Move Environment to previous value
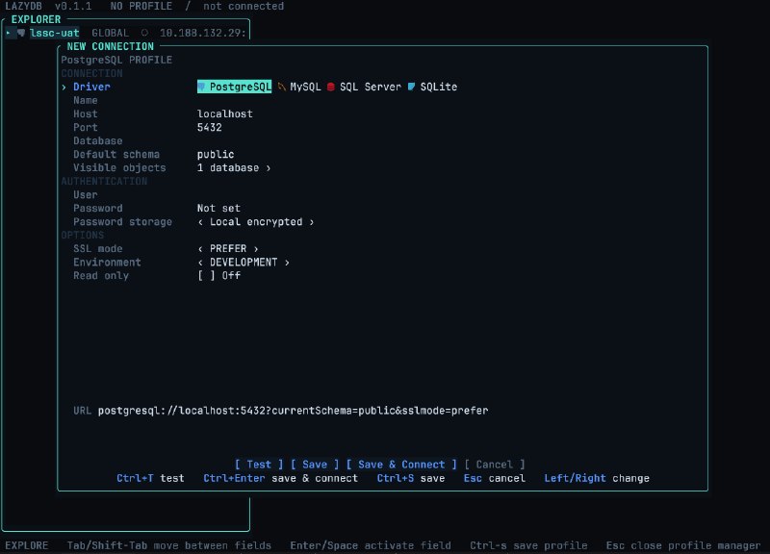The image size is (770, 554). pos(200,263)
